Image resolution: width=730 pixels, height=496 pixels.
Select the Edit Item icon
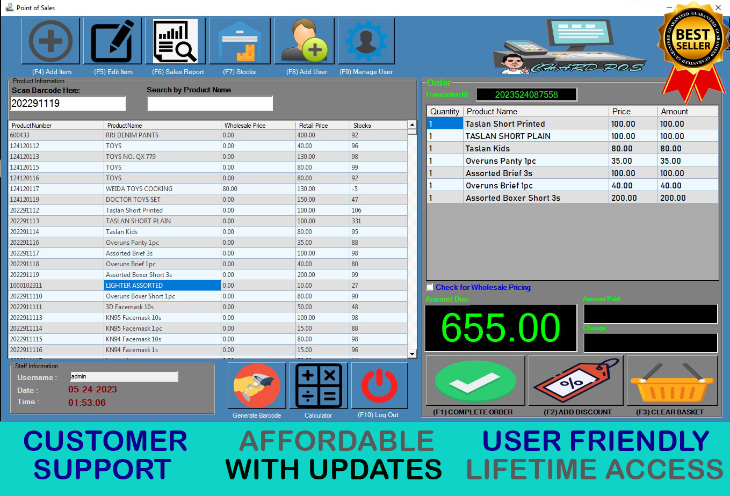(112, 41)
